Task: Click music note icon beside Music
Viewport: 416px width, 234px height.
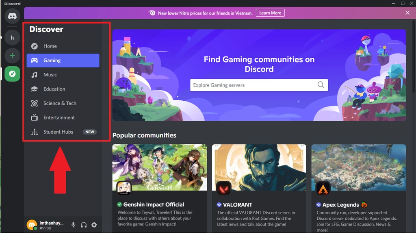Action: [34, 75]
